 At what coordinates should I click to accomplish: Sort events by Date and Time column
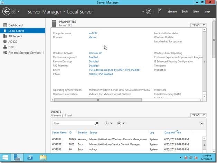(x=172, y=133)
